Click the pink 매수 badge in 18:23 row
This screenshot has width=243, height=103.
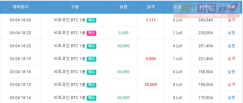pyautogui.click(x=91, y=33)
